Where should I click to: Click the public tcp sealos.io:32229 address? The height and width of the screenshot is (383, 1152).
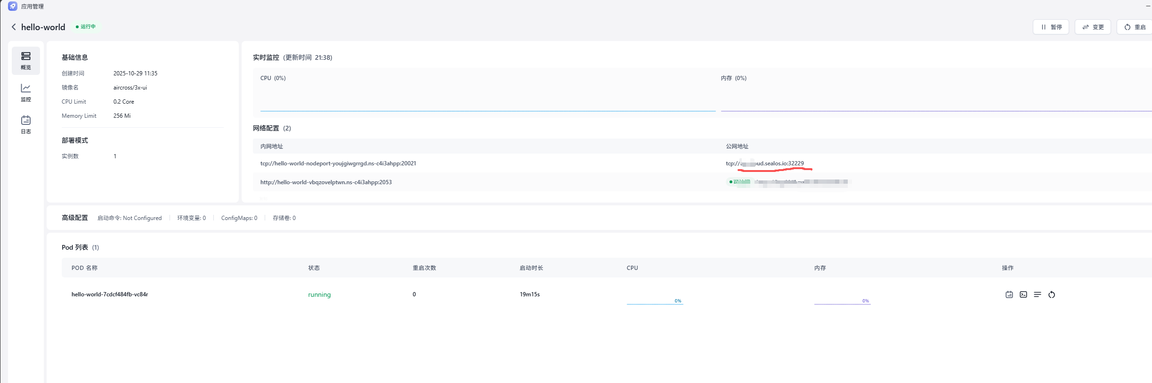pos(765,163)
